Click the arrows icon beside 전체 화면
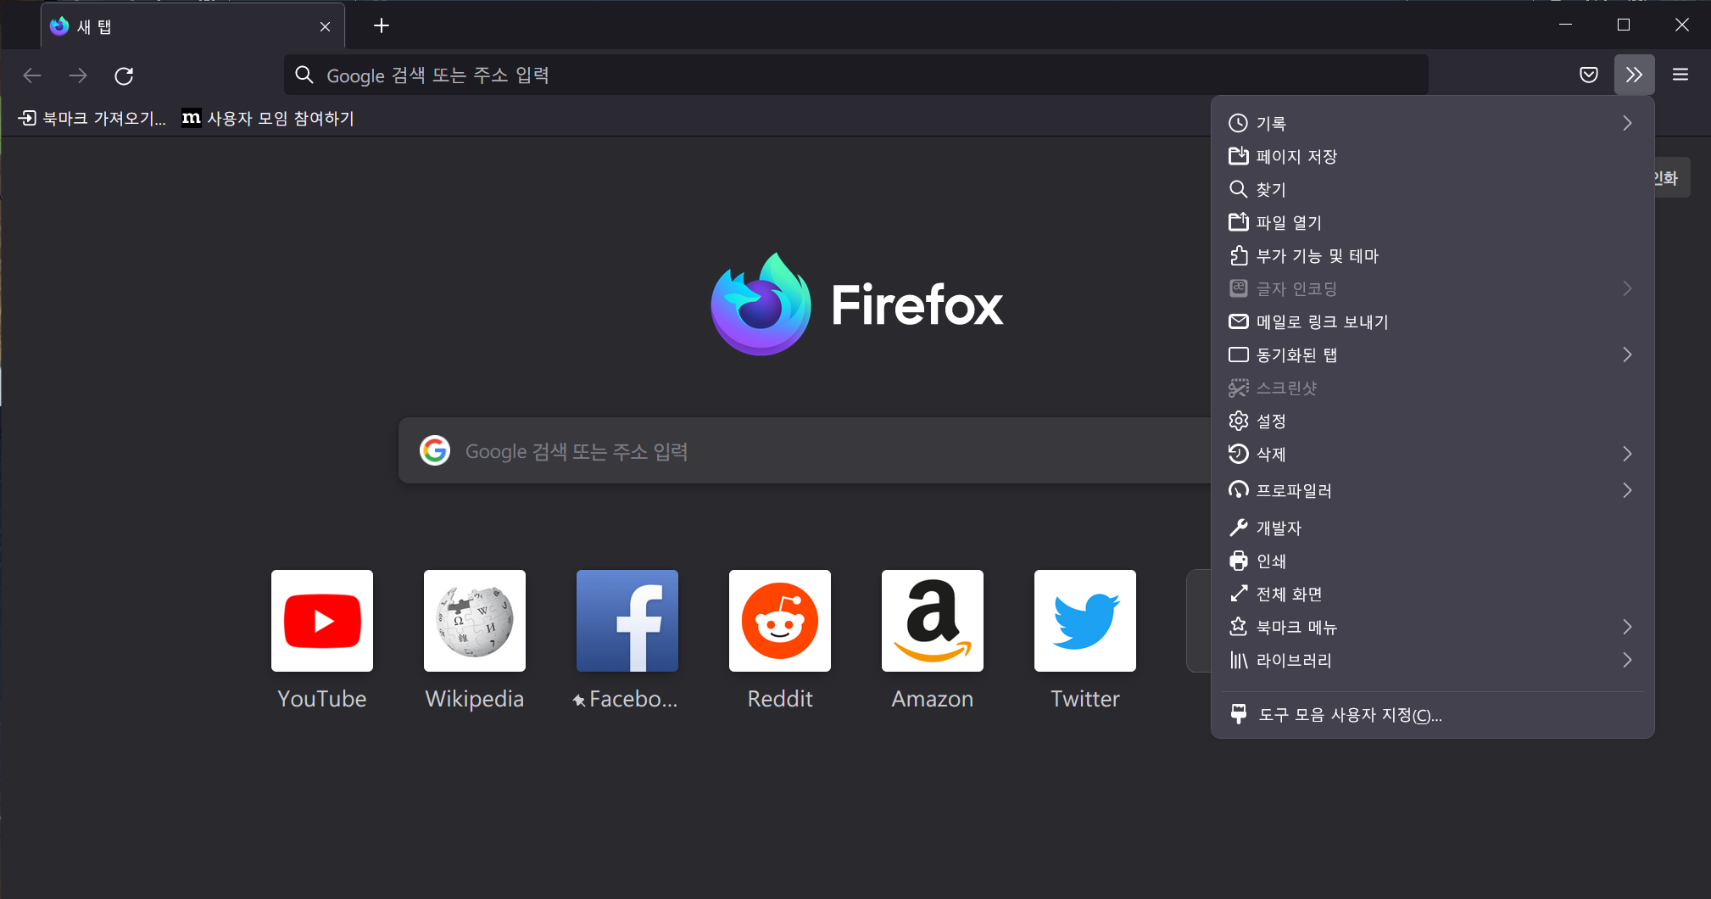1711x899 pixels. pos(1239,594)
